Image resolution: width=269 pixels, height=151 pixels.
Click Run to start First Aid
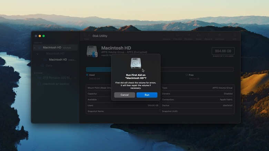click(147, 95)
